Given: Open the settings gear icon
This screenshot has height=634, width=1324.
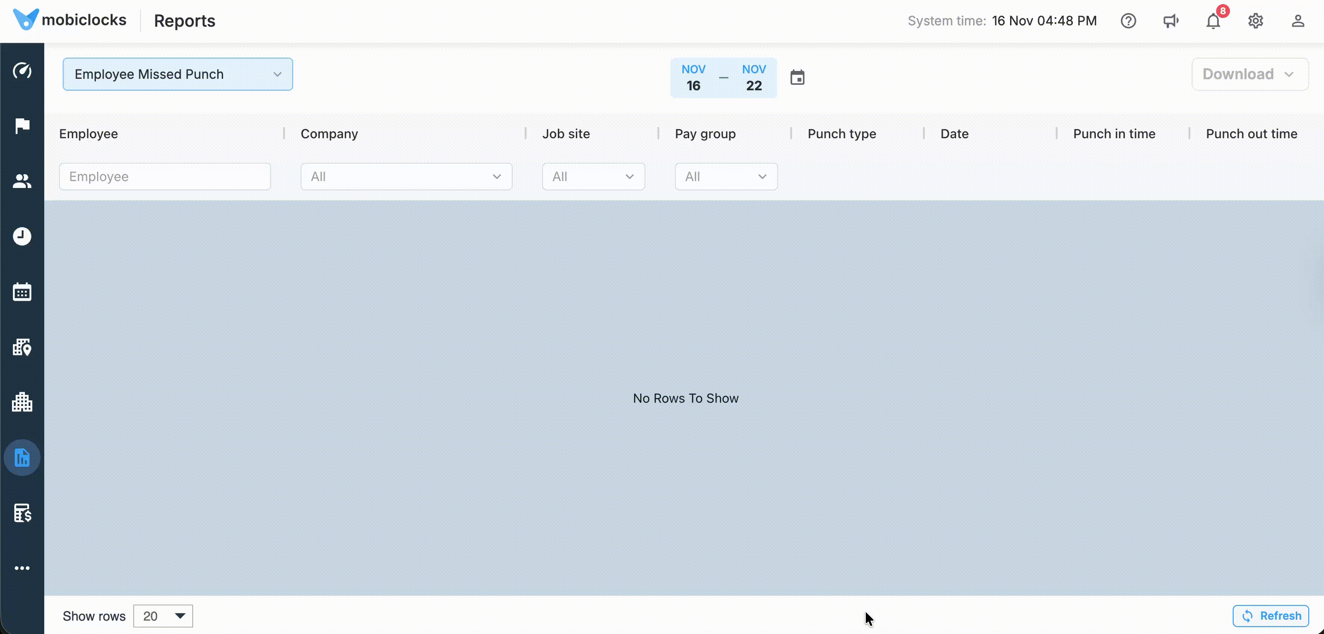Looking at the screenshot, I should tap(1255, 21).
